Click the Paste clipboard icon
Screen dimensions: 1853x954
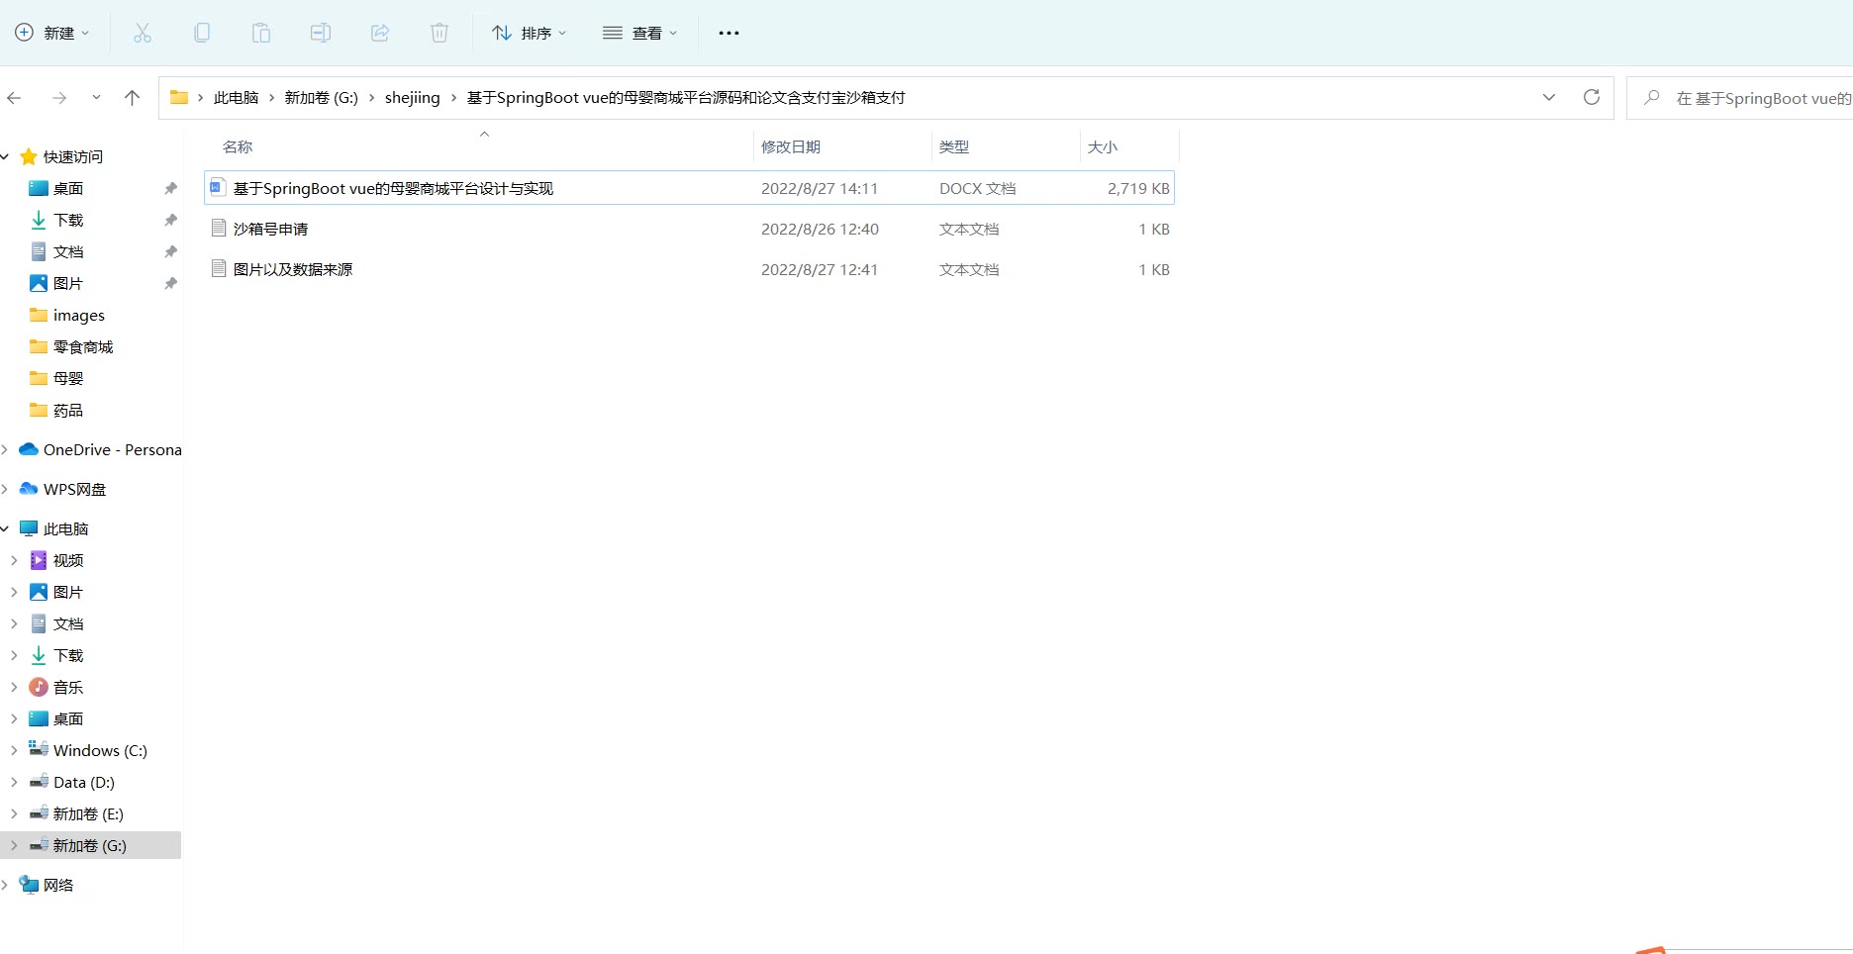click(261, 33)
